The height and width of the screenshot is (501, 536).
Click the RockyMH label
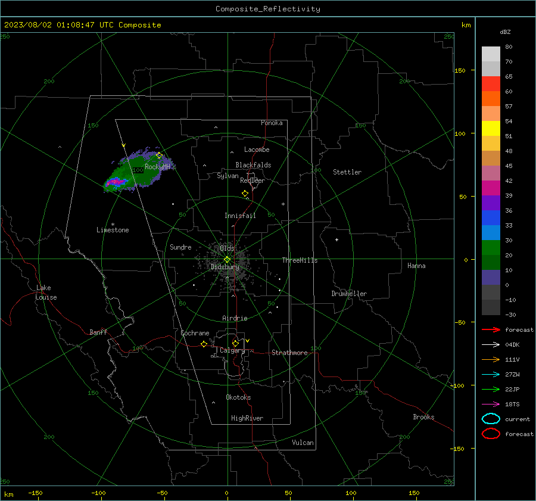(157, 167)
